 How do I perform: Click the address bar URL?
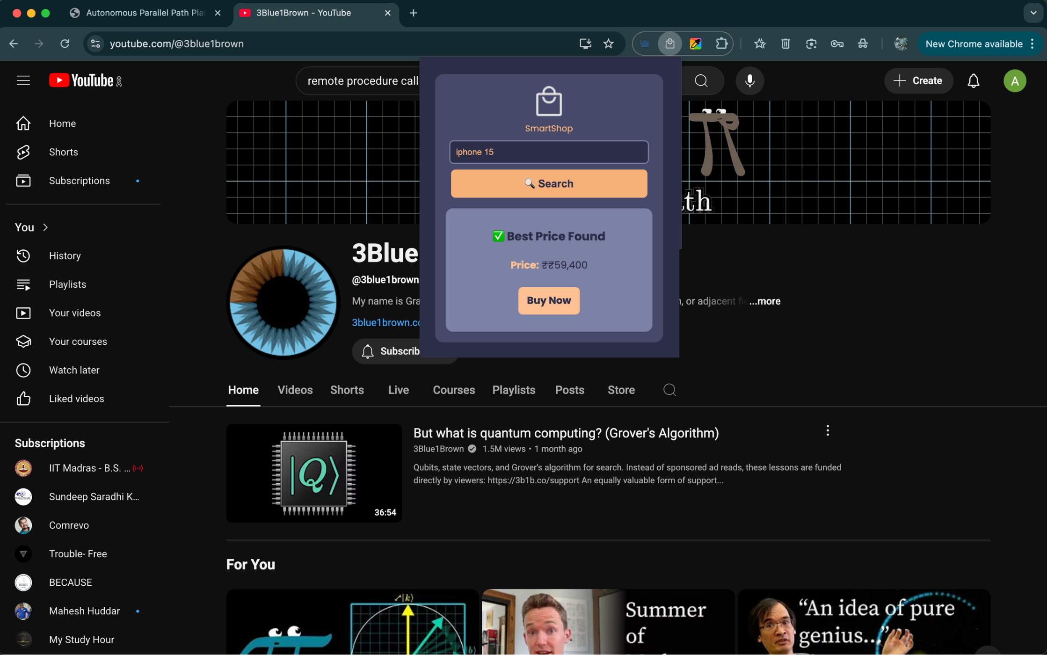click(176, 44)
